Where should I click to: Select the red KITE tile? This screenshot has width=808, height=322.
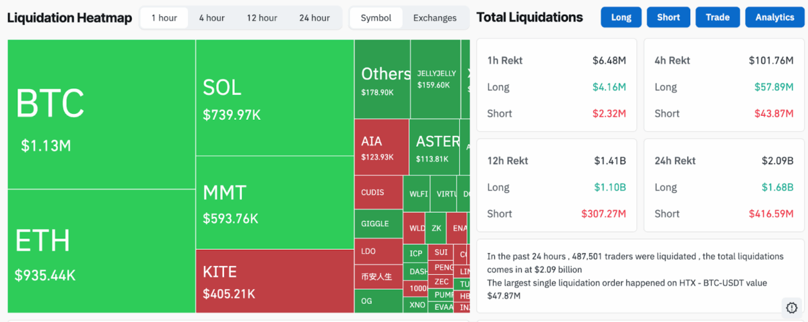click(275, 281)
